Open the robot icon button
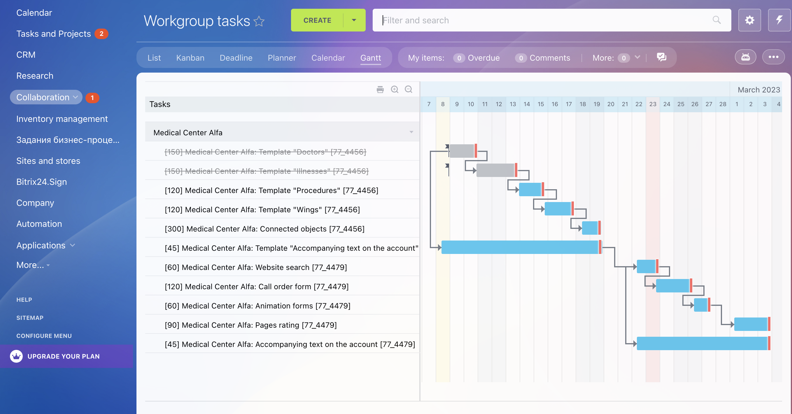This screenshot has width=792, height=414. pyautogui.click(x=745, y=57)
